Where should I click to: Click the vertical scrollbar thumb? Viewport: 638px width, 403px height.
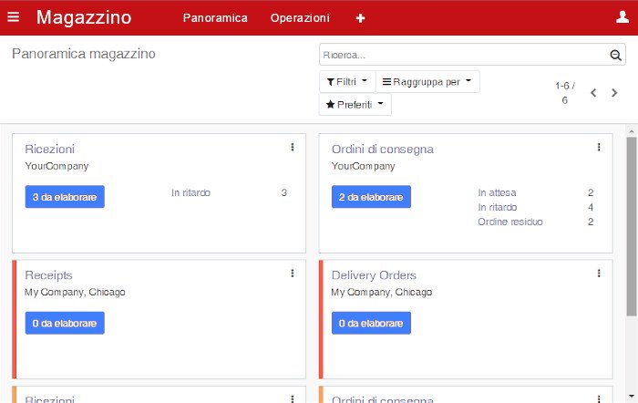tap(631, 226)
